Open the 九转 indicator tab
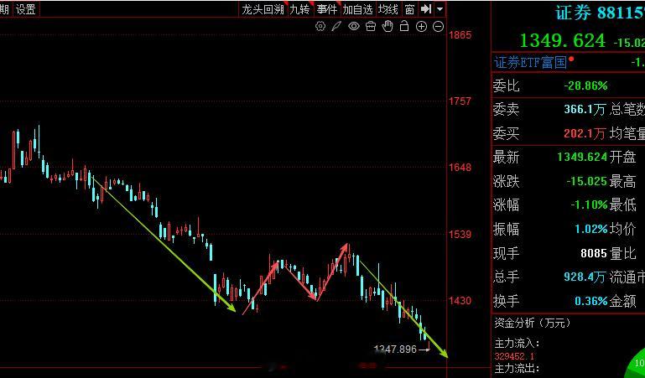The height and width of the screenshot is (378, 645). tap(300, 9)
